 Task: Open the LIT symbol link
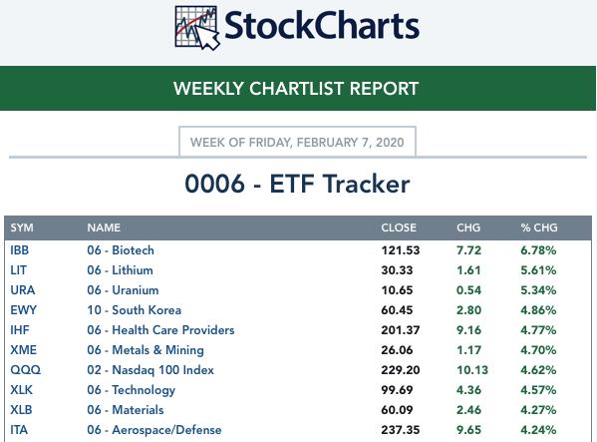[x=18, y=270]
